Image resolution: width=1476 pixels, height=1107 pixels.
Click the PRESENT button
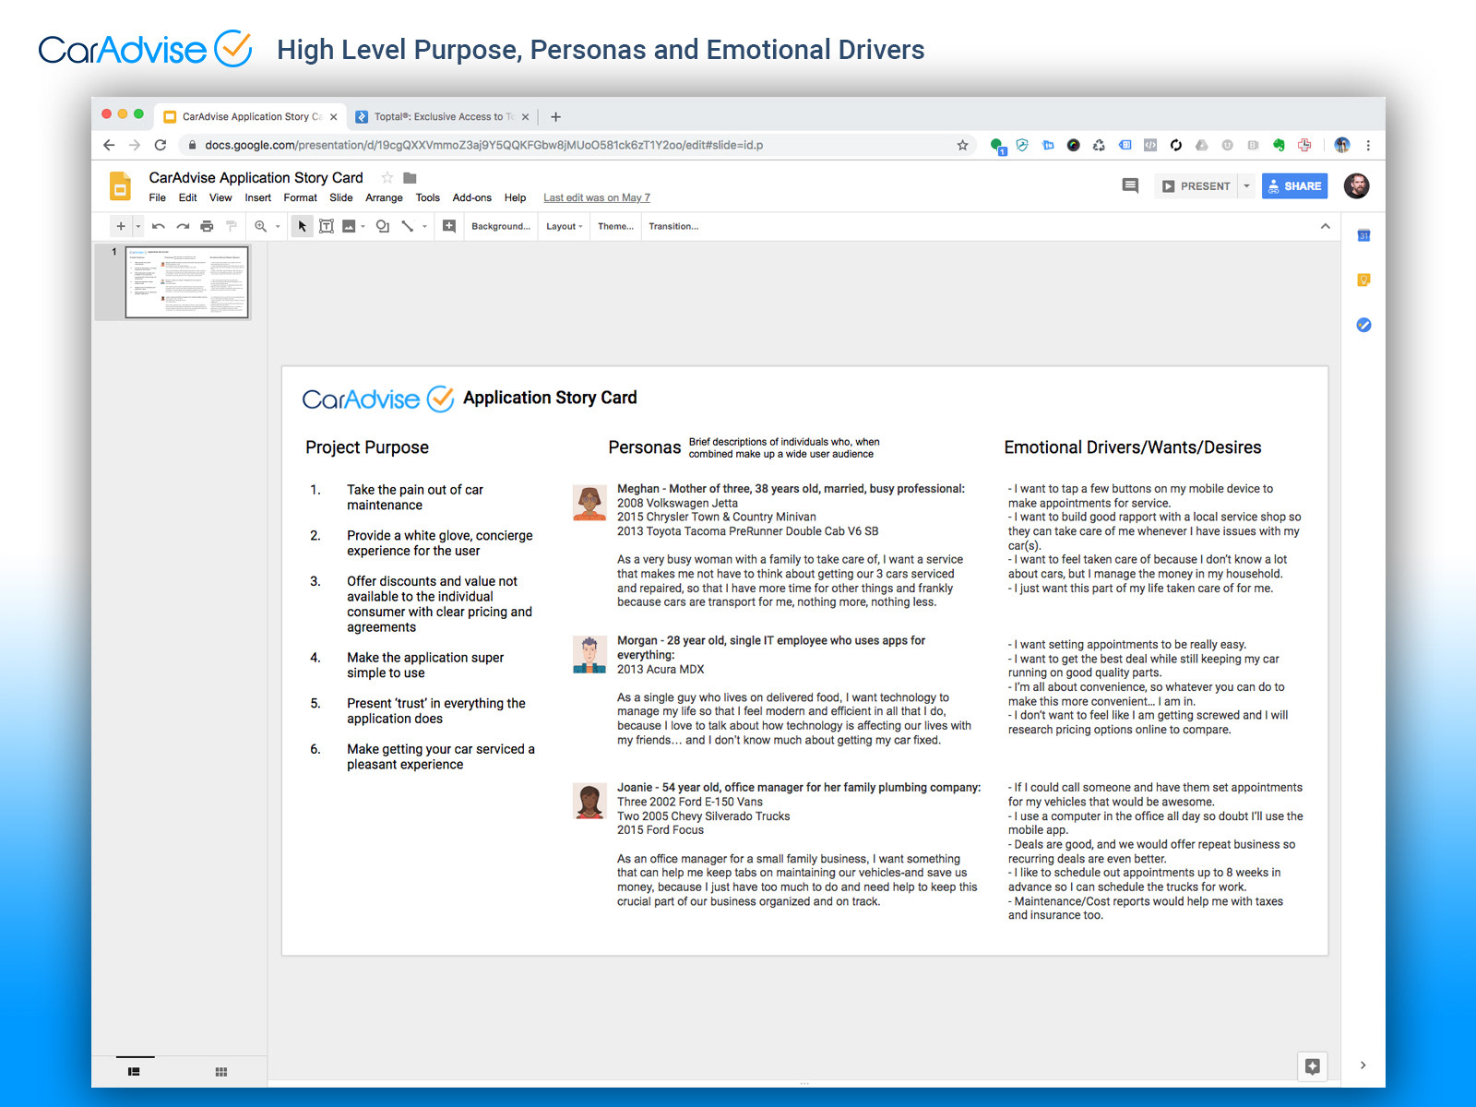[1196, 185]
